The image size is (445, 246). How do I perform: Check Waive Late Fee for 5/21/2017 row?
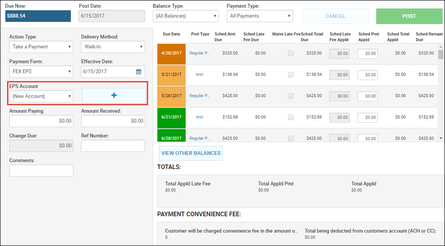(x=291, y=75)
